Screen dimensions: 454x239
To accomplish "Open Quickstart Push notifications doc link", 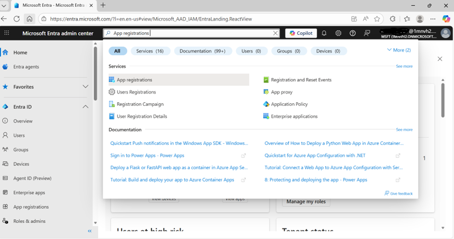I will click(179, 143).
